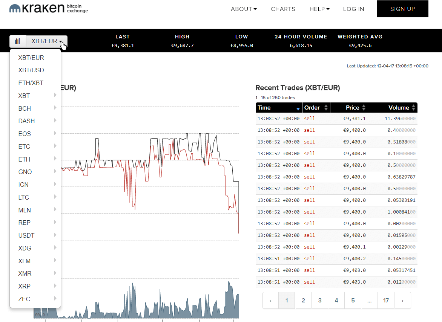Sort by Time column arrow

point(298,108)
